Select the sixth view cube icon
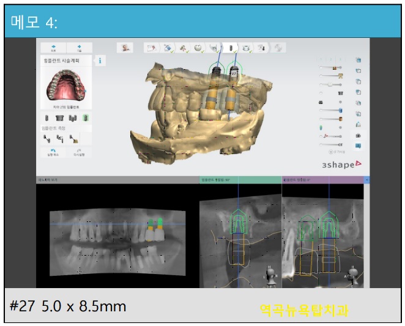 click(x=359, y=114)
